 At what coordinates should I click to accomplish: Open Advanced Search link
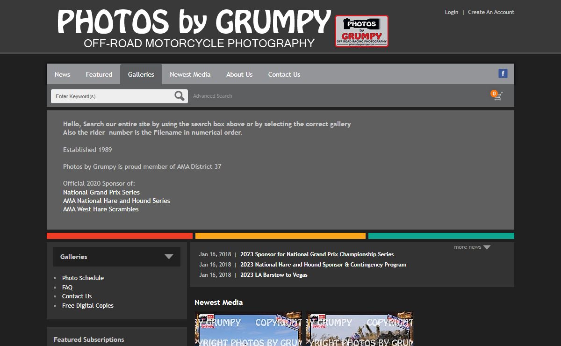[212, 96]
